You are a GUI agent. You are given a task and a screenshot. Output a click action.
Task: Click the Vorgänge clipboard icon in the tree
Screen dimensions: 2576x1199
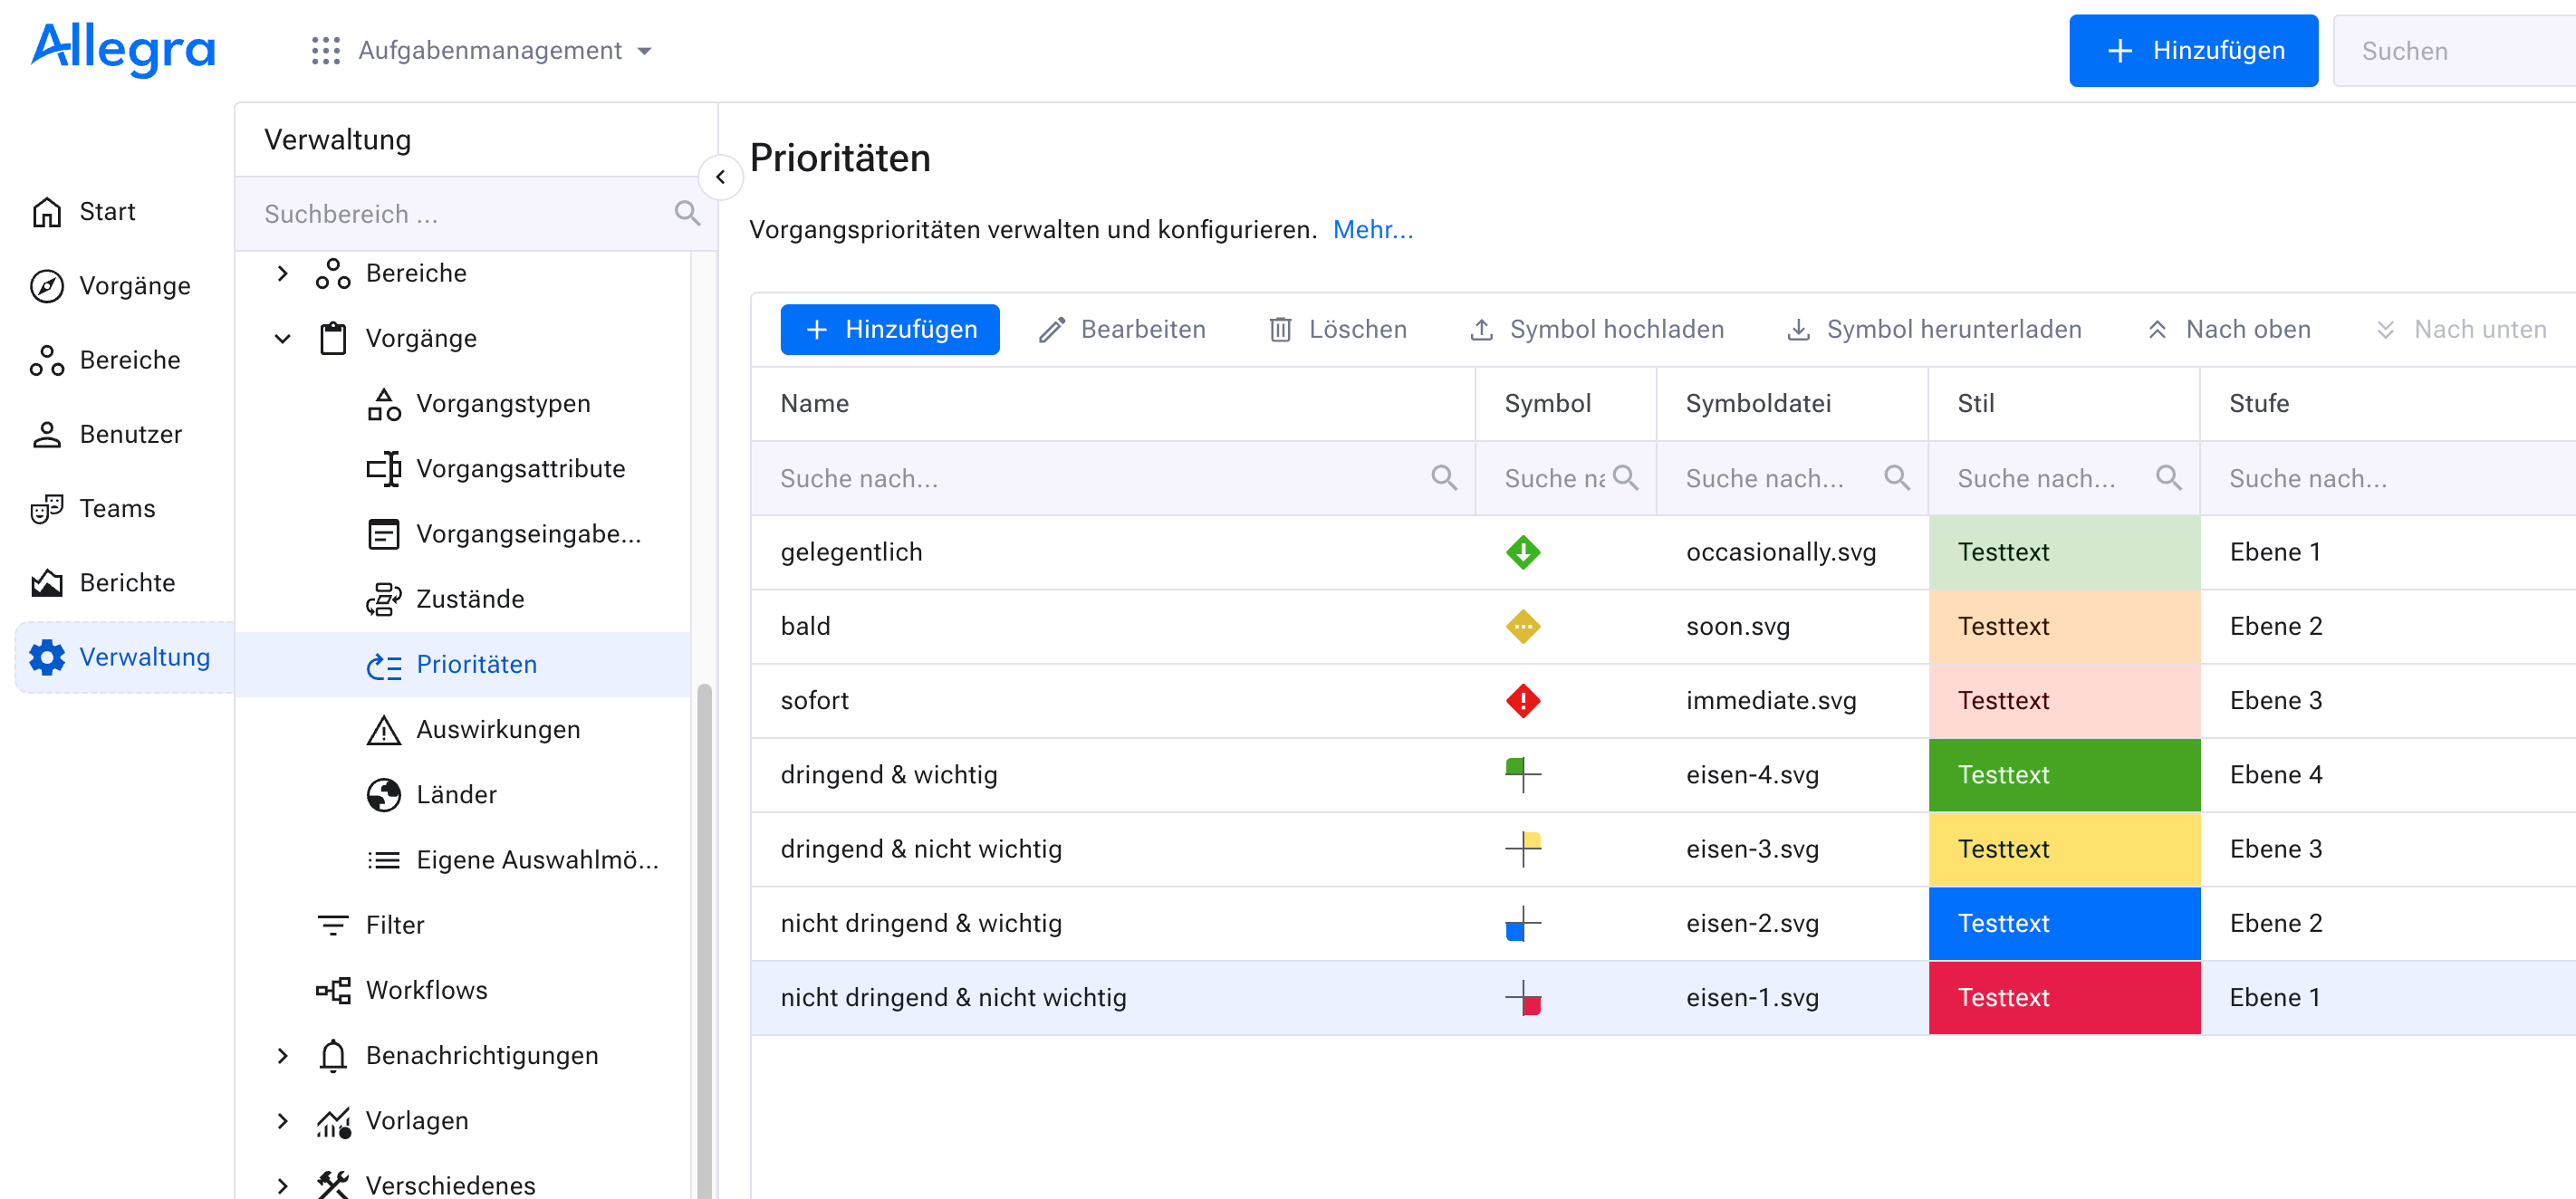333,338
